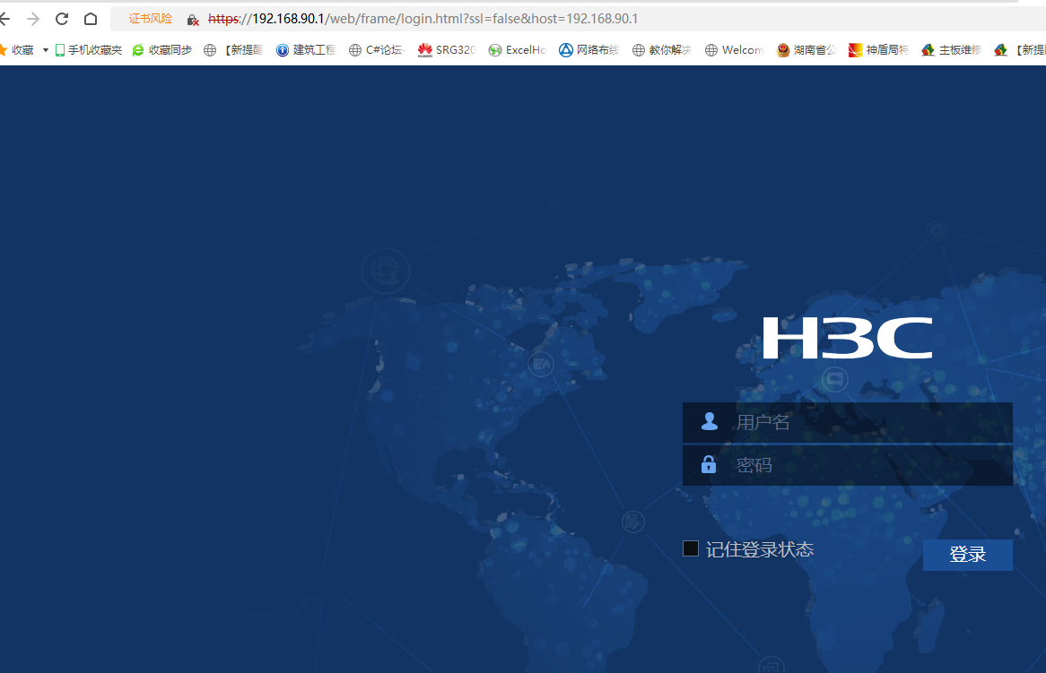Open the 手机收藏夹 bookmark
The width and height of the screenshot is (1046, 673).
[x=89, y=50]
